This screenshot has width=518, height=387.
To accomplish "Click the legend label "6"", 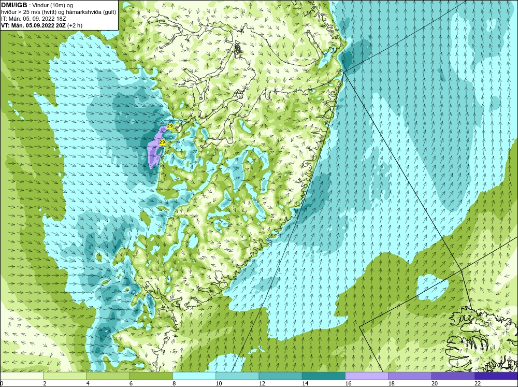I will point(131,383).
